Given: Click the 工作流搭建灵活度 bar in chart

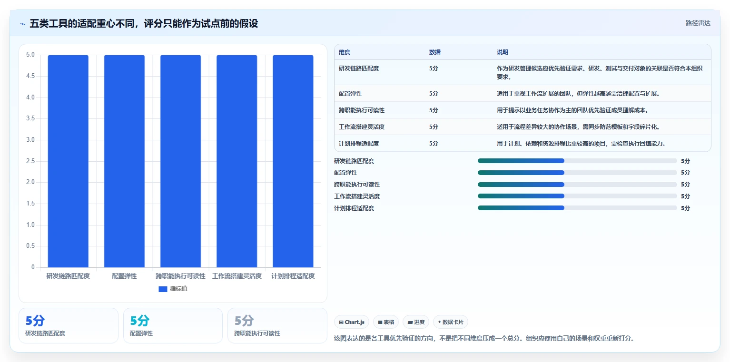Looking at the screenshot, I should (237, 161).
